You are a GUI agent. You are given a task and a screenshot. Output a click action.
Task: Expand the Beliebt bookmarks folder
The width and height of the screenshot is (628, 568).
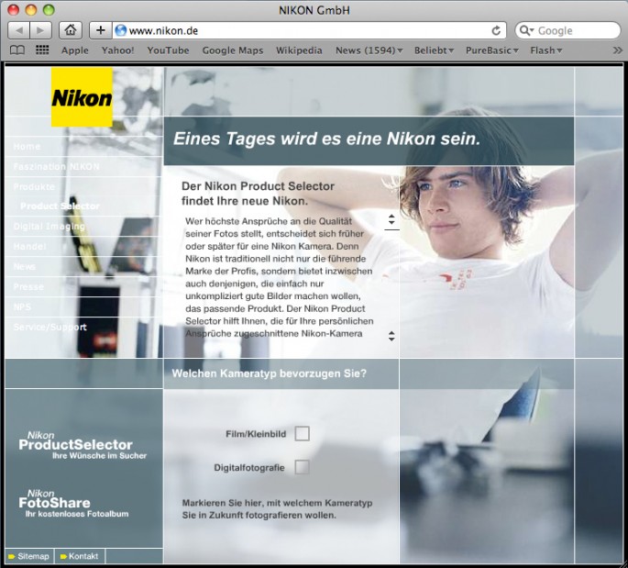click(x=434, y=50)
